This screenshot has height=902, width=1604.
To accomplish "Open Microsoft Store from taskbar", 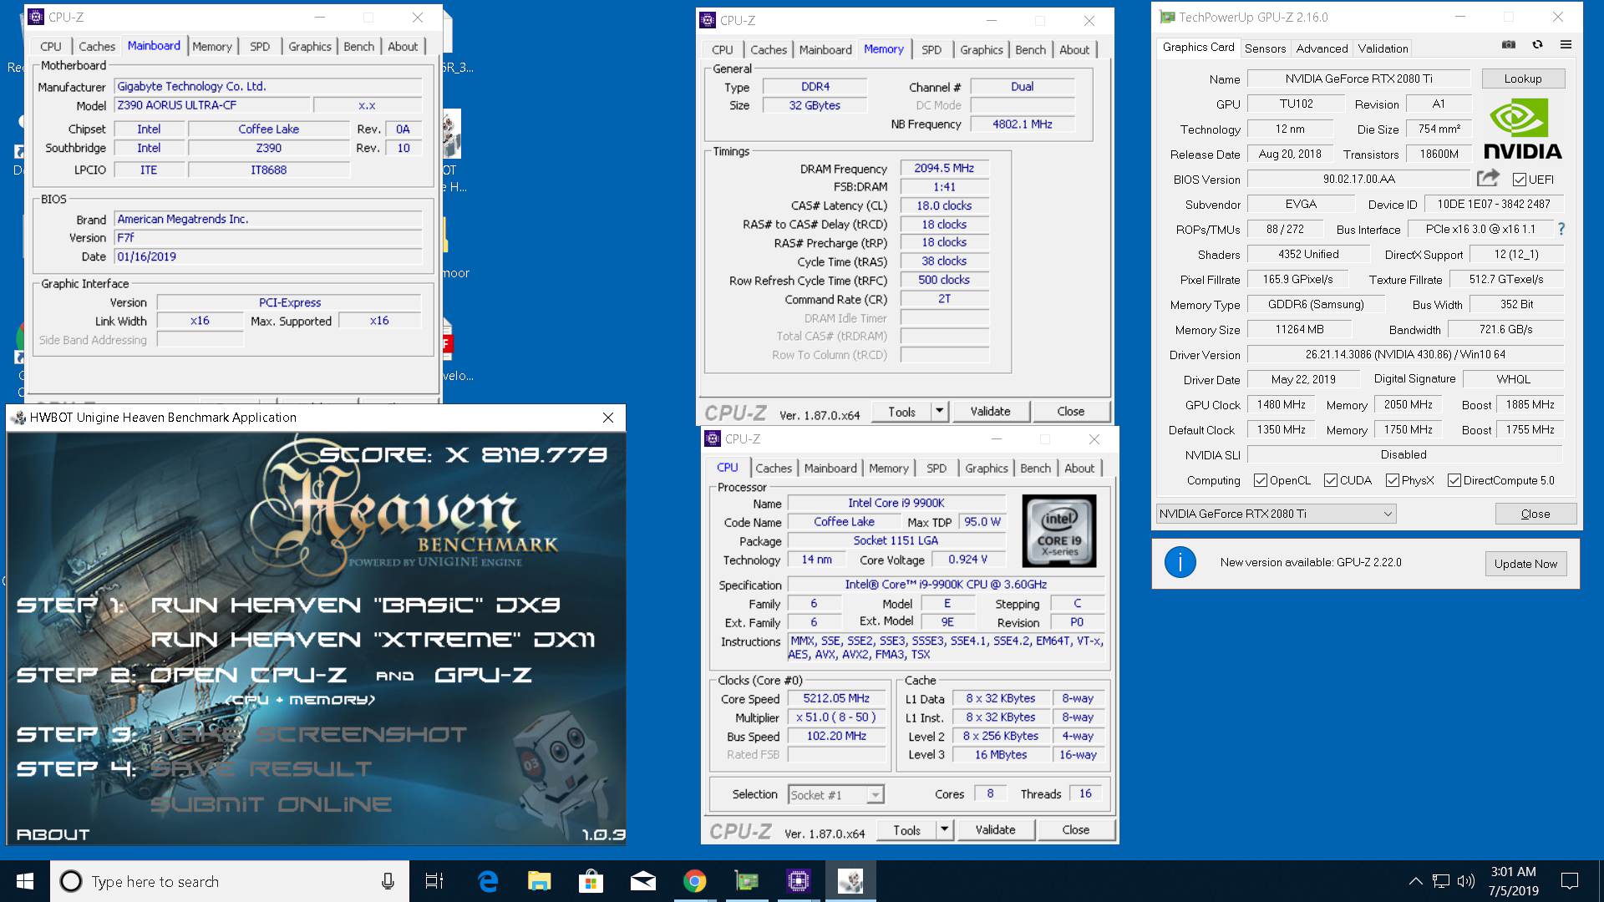I will tap(591, 881).
